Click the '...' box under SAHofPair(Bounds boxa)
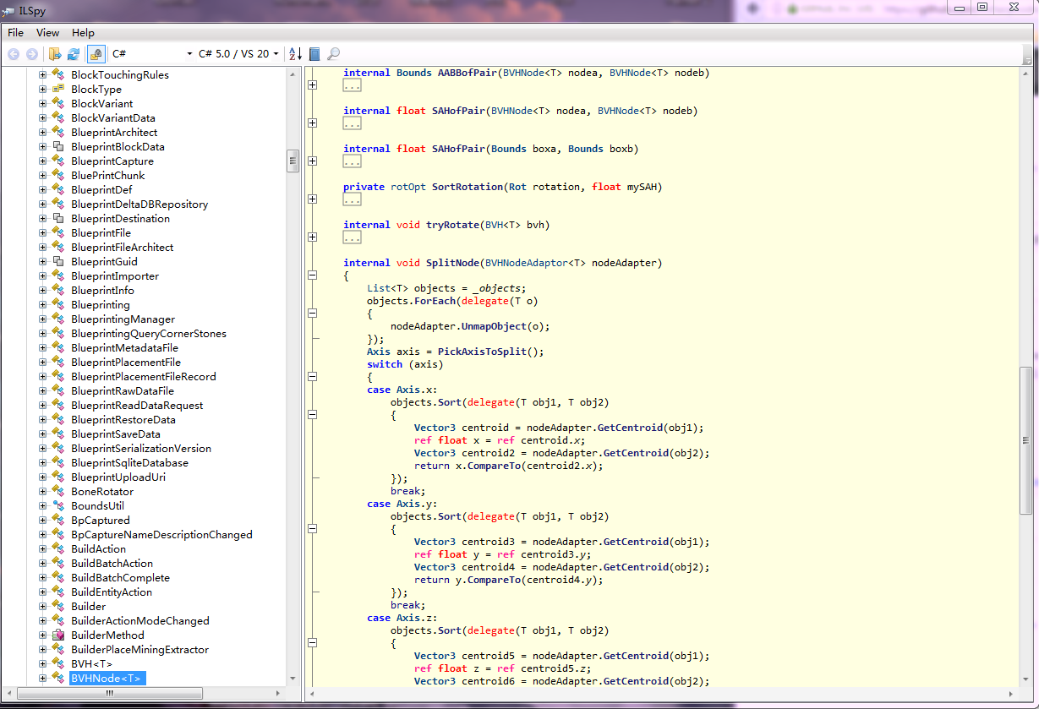The height and width of the screenshot is (709, 1039). [353, 161]
